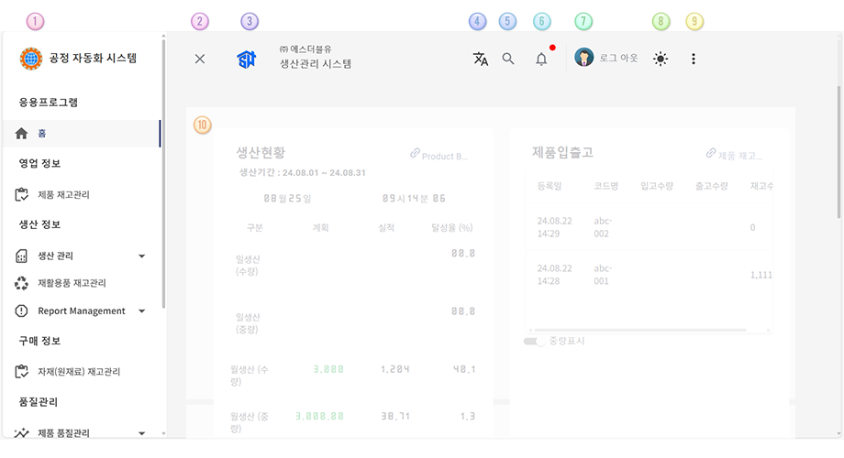Open the 제품 재고 link in 제품입출고
844x458 pixels.
(734, 156)
